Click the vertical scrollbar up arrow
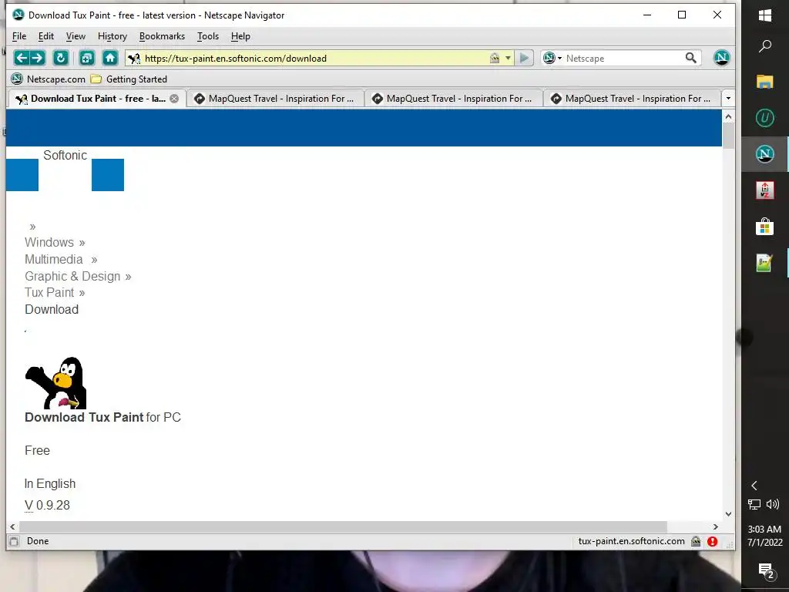The image size is (789, 592). pos(728,117)
